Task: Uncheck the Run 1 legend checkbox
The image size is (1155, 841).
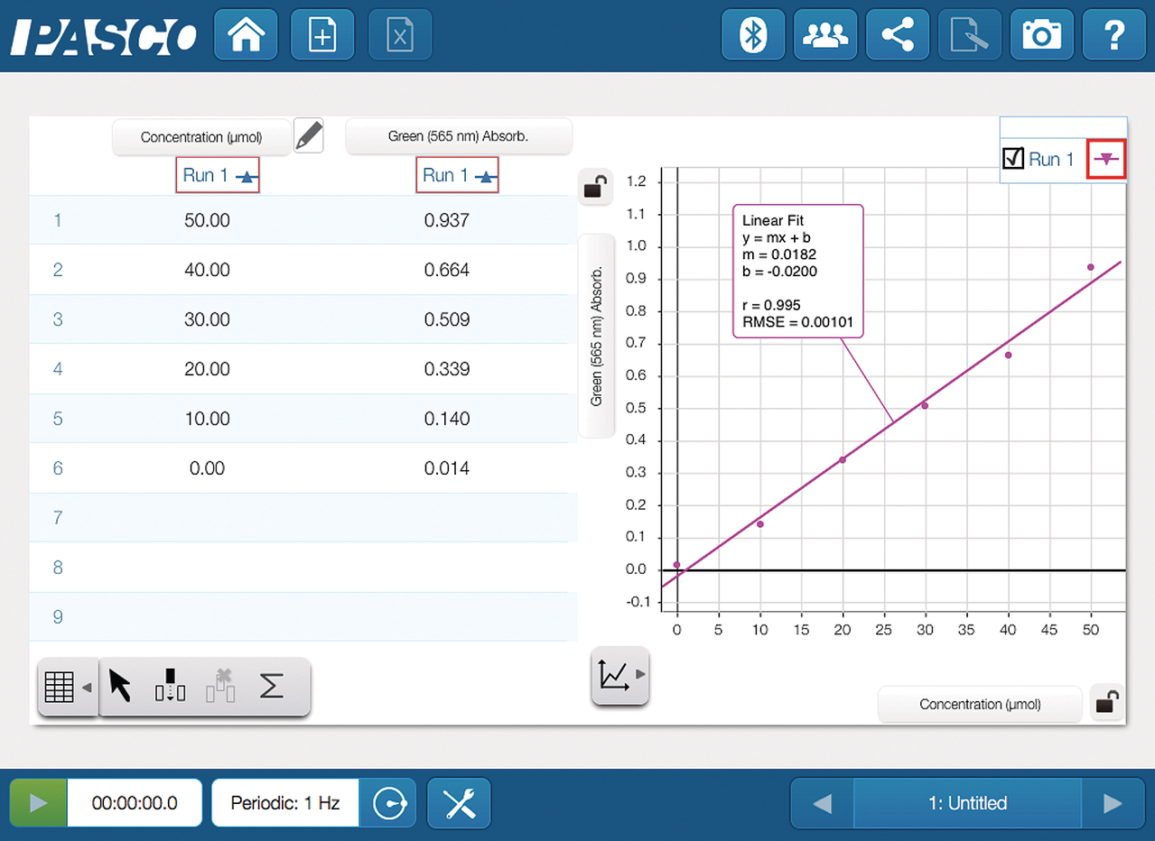Action: click(1013, 160)
